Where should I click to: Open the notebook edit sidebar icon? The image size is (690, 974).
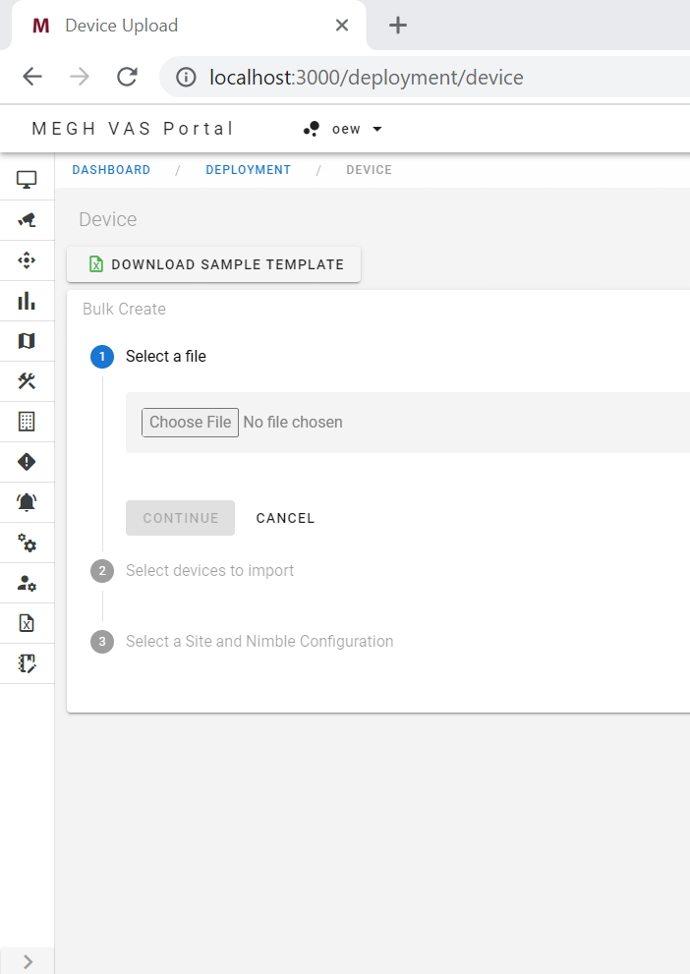point(27,663)
